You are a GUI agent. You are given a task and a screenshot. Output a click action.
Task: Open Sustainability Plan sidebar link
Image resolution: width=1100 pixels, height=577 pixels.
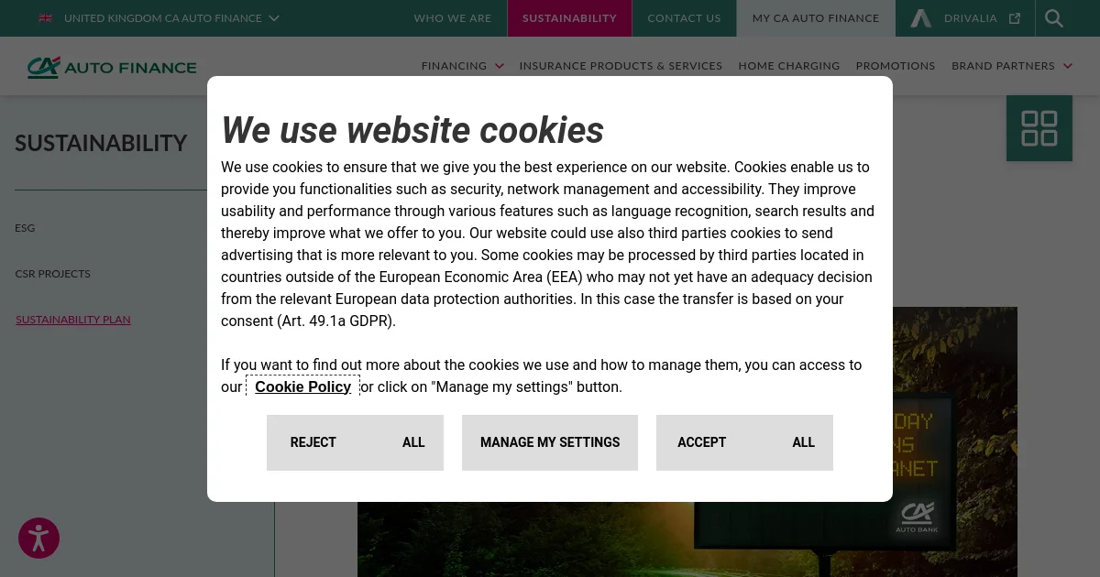[73, 320]
